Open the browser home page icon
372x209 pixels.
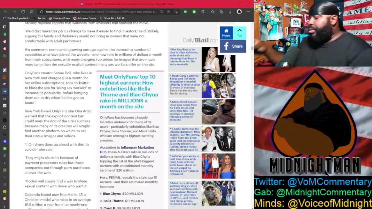[32, 12]
